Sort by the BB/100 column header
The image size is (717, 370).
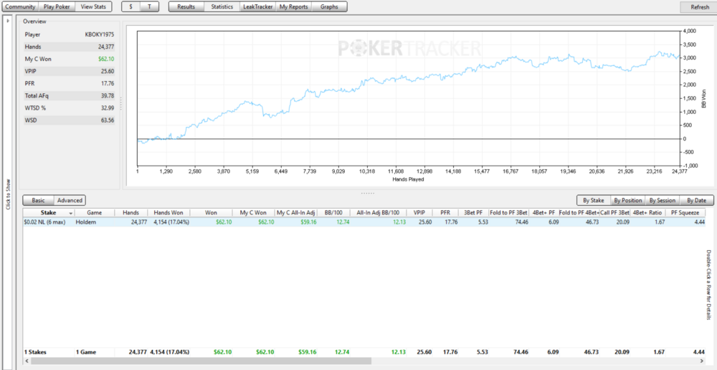[332, 213]
